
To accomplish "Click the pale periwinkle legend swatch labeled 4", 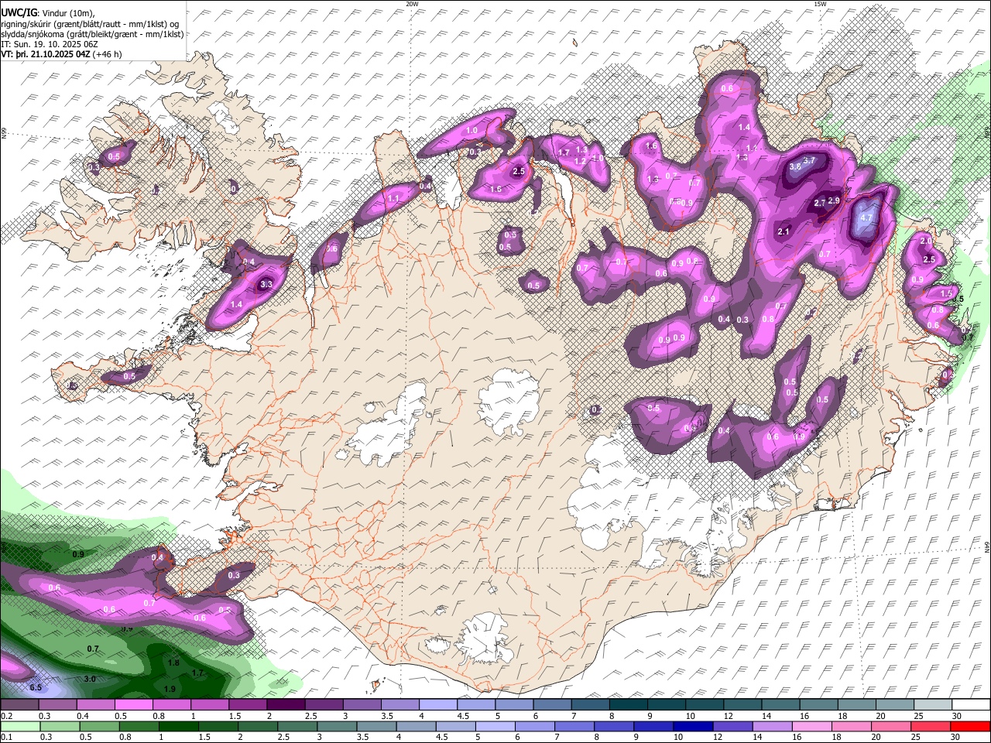I will (x=437, y=705).
